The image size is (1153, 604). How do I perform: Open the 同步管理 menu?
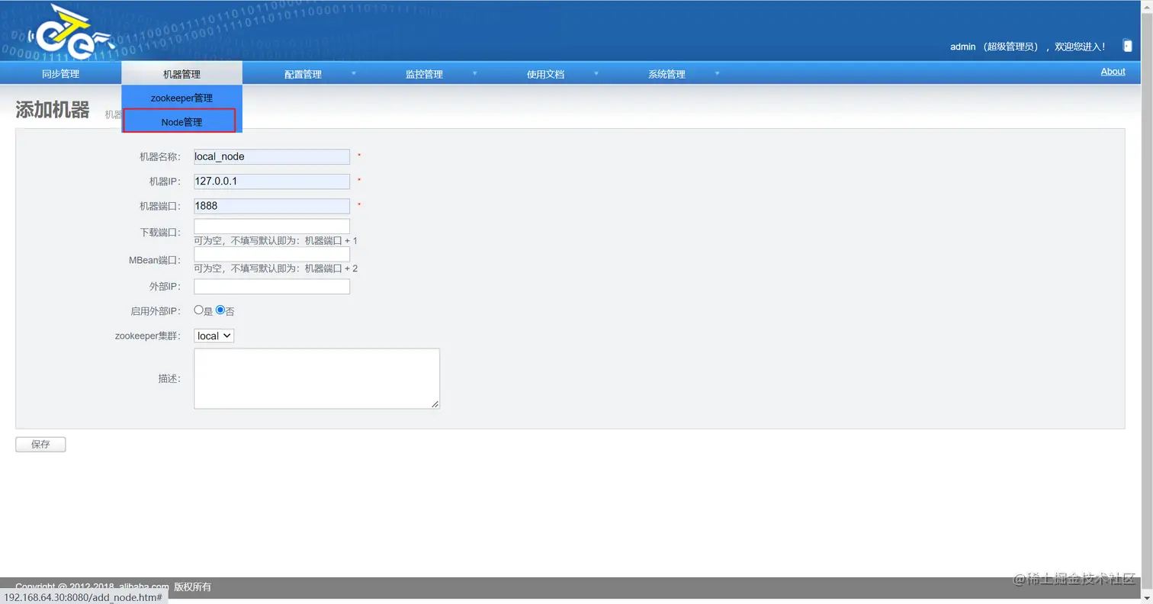(60, 74)
